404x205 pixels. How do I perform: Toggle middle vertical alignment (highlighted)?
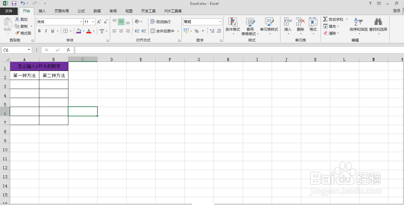(x=121, y=22)
